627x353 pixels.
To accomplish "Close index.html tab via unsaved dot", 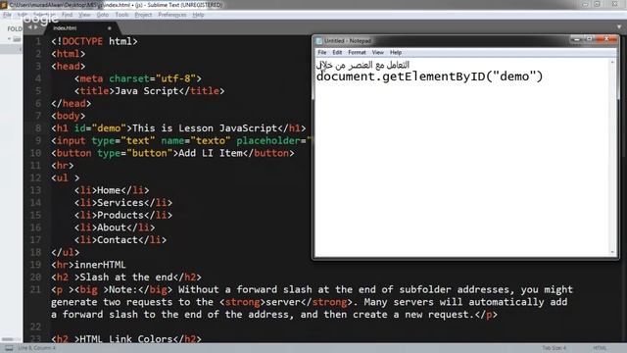I will coord(109,28).
